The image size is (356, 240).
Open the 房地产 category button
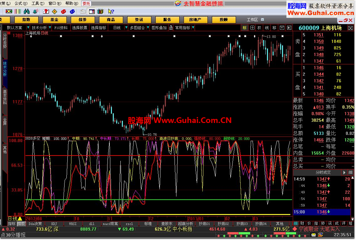(x=195, y=20)
